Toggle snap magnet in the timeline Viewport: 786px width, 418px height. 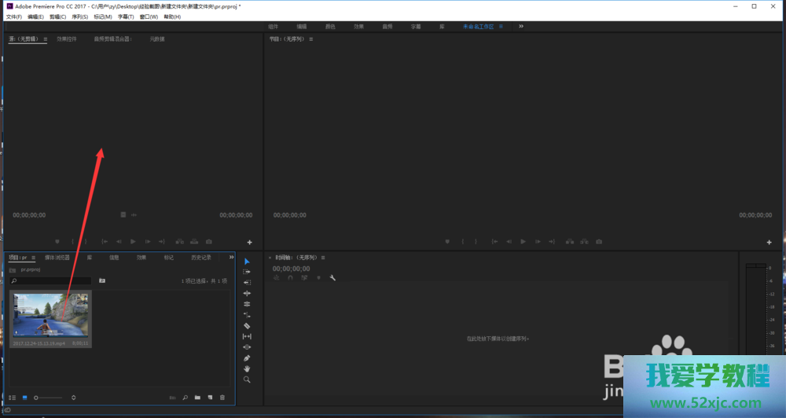coord(291,277)
